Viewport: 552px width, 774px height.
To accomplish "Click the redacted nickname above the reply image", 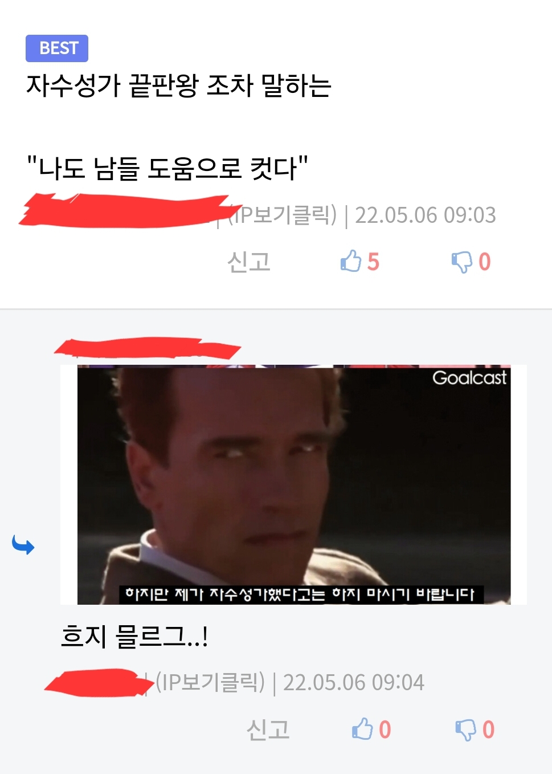I will point(148,348).
